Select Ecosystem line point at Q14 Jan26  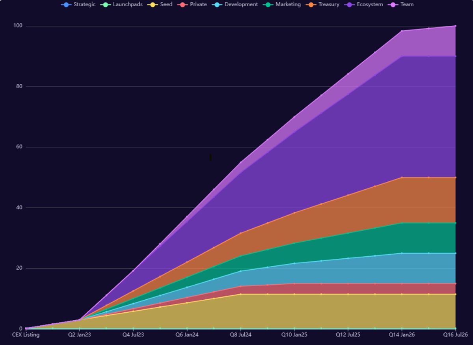click(402, 56)
